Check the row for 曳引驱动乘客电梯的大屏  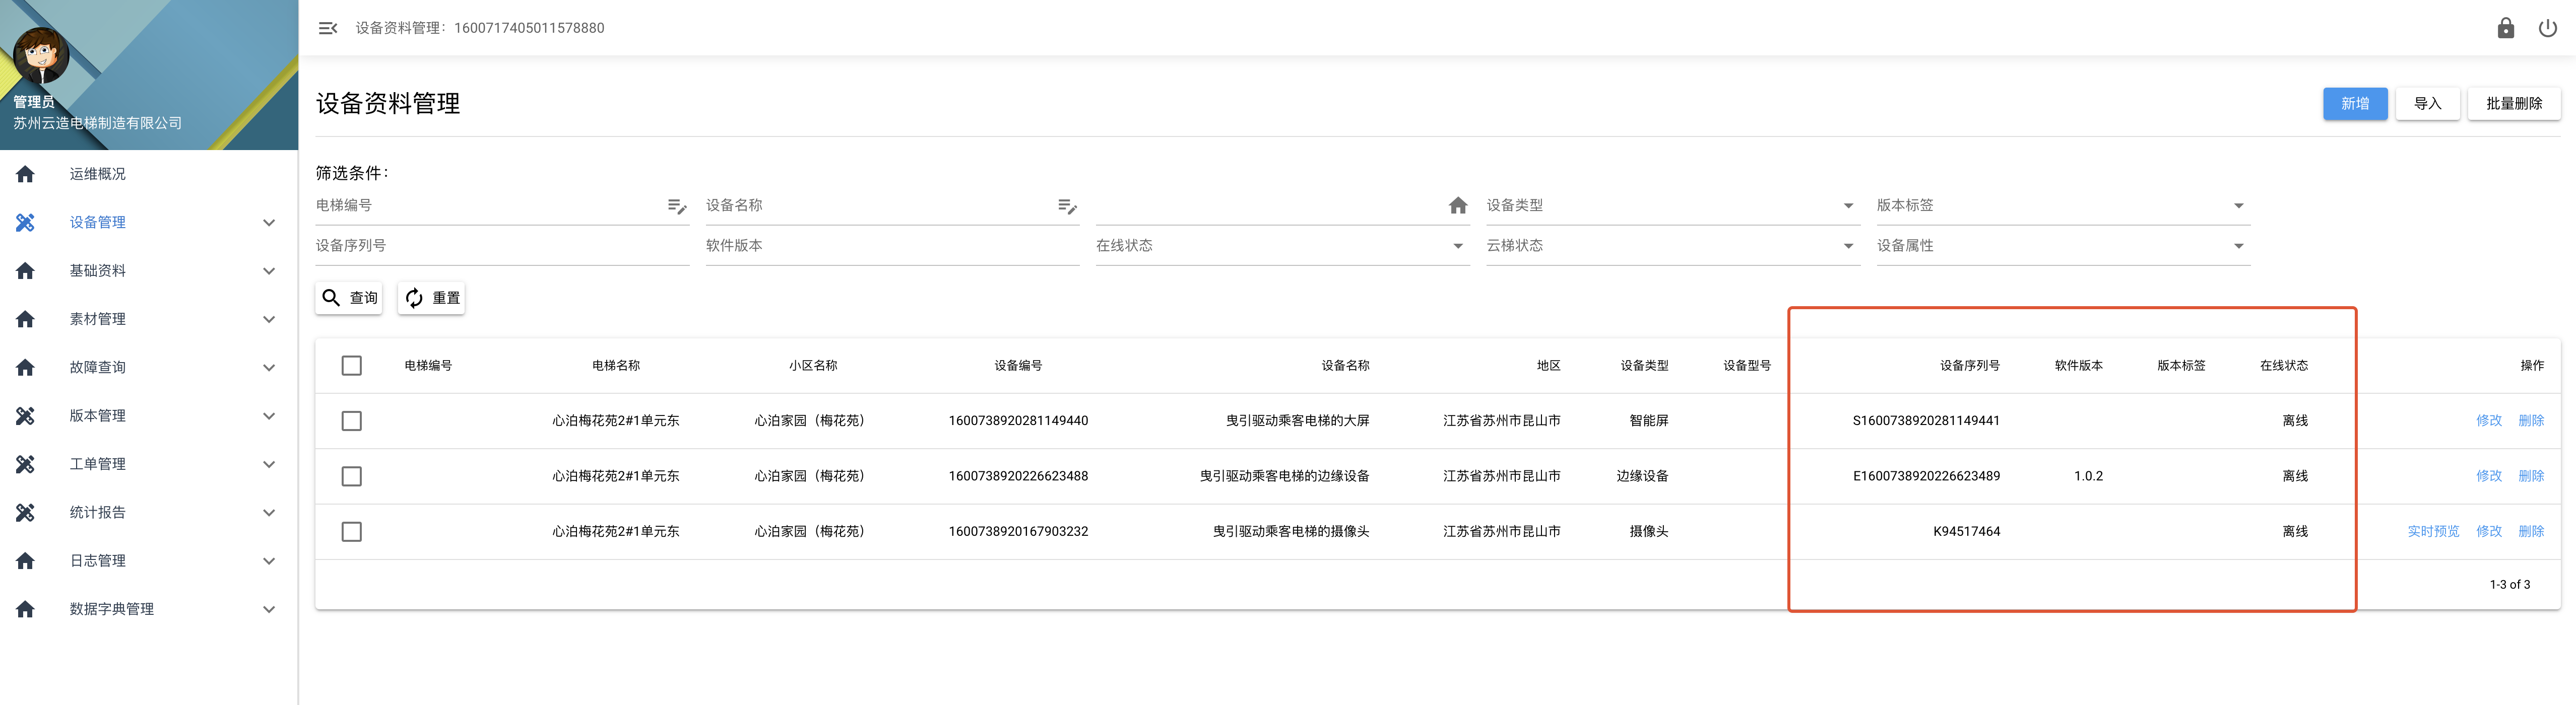pos(351,421)
